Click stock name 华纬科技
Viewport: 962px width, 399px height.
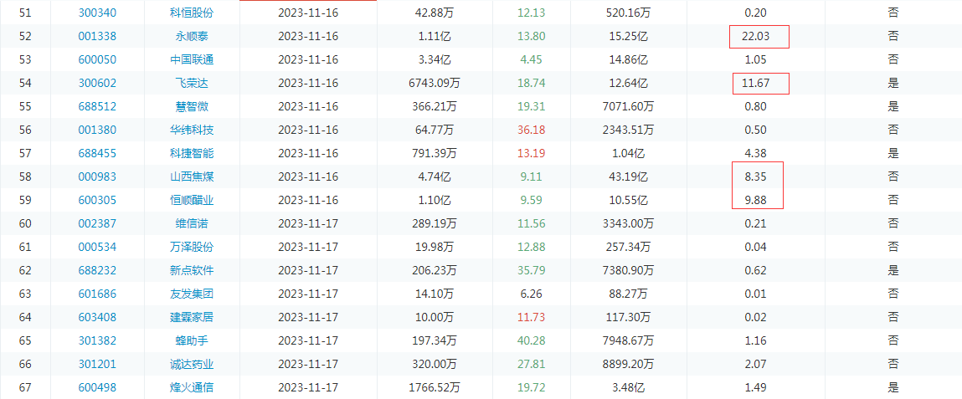coord(192,130)
